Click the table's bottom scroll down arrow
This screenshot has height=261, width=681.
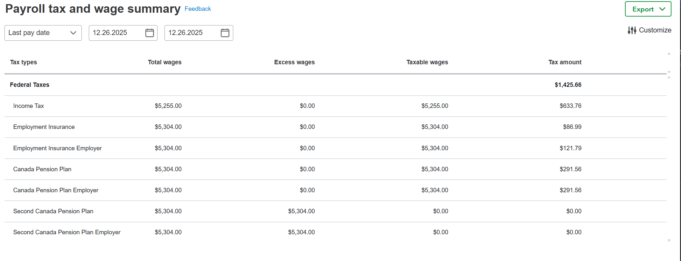[669, 241]
